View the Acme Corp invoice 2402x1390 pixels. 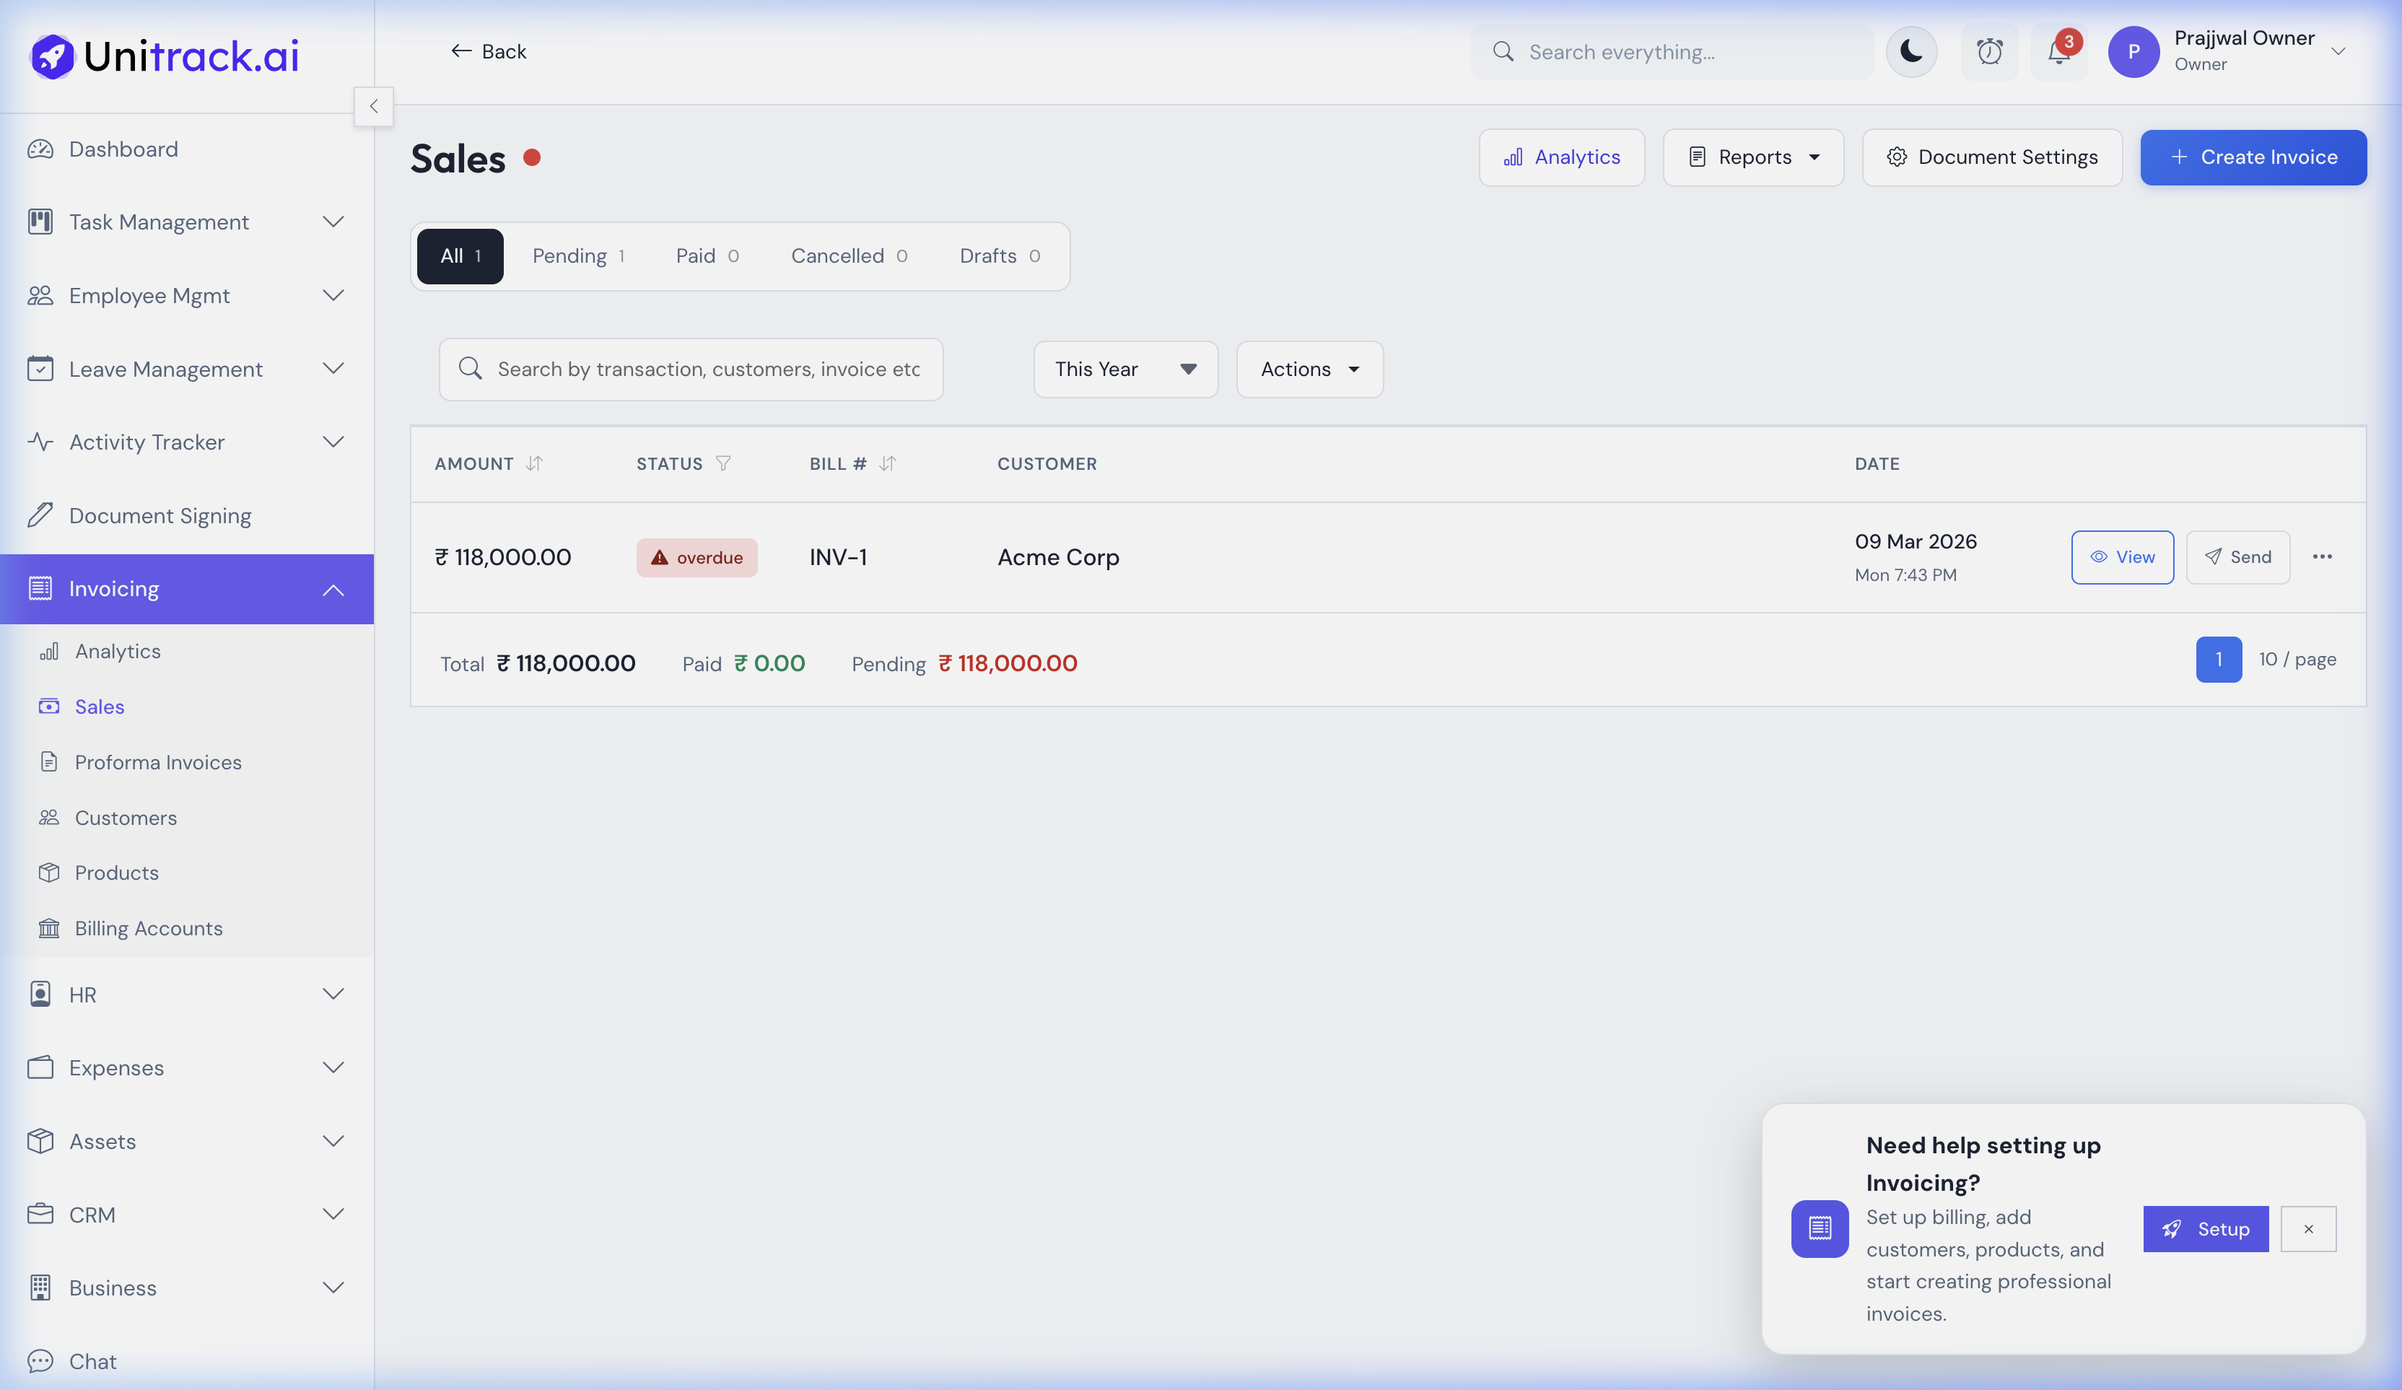pyautogui.click(x=2122, y=556)
